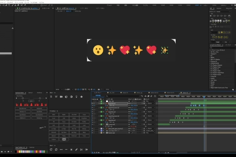Click the single curved arrow icon in KBar 2
Viewport: 236px width, 157px height.
click(51, 149)
